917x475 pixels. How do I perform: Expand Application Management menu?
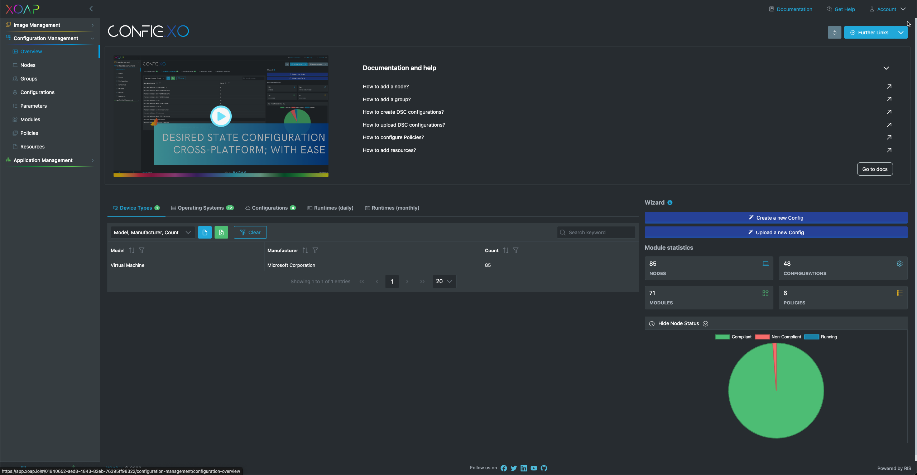point(50,160)
